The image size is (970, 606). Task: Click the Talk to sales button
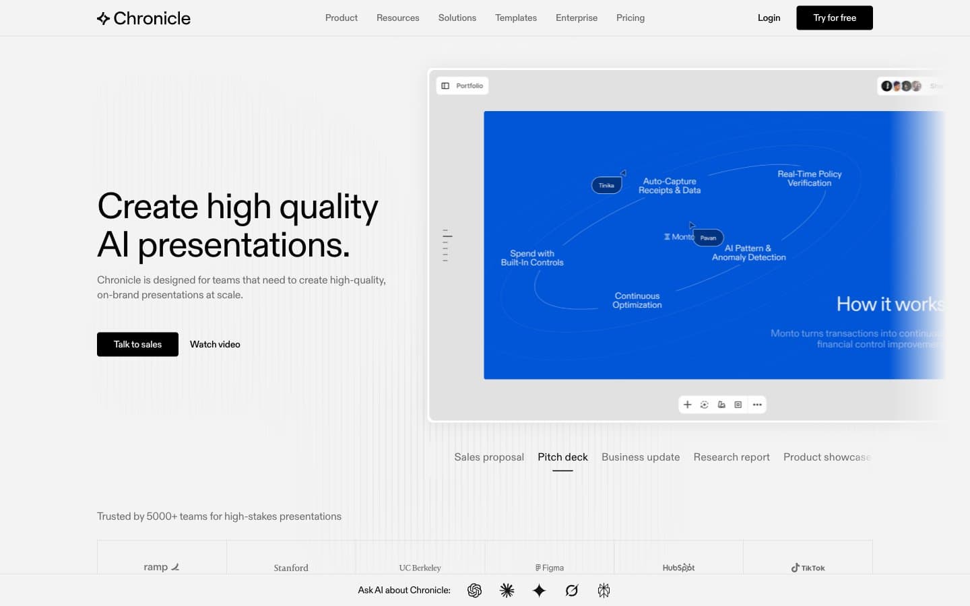[137, 344]
